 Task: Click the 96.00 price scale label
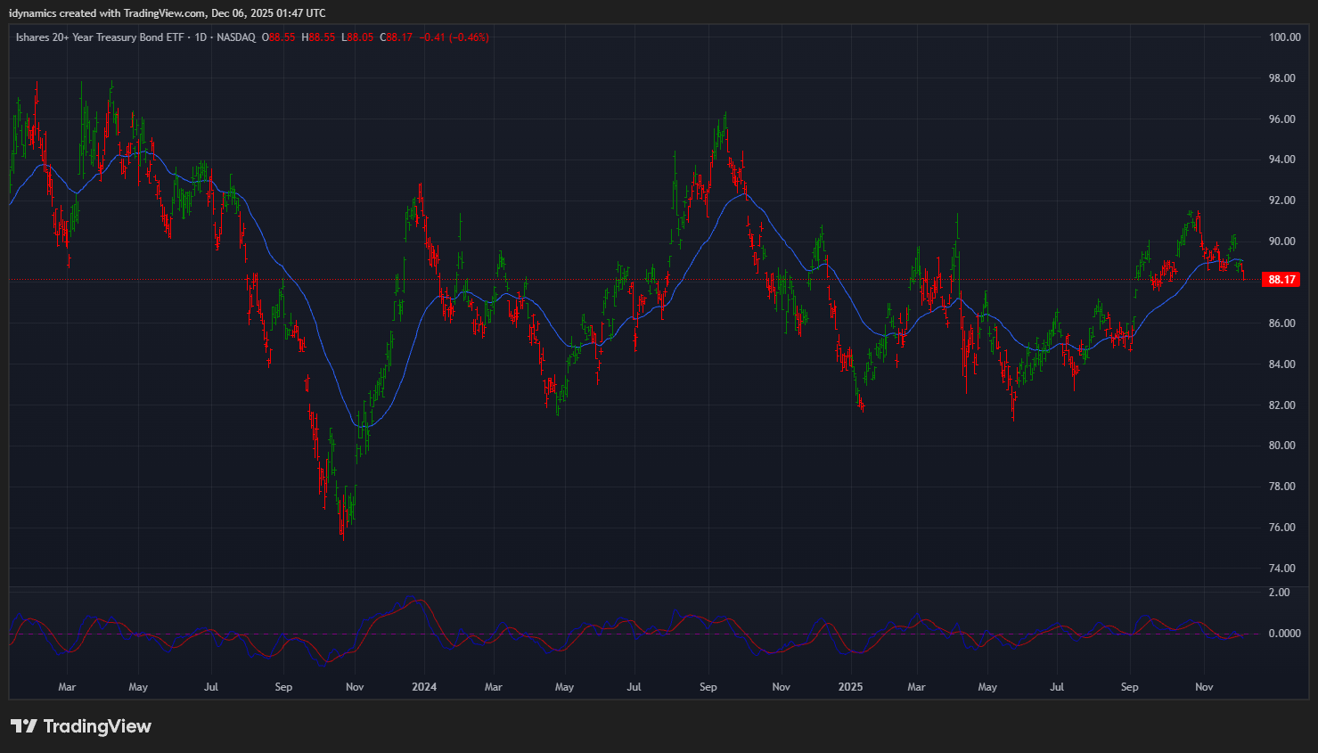tap(1281, 119)
